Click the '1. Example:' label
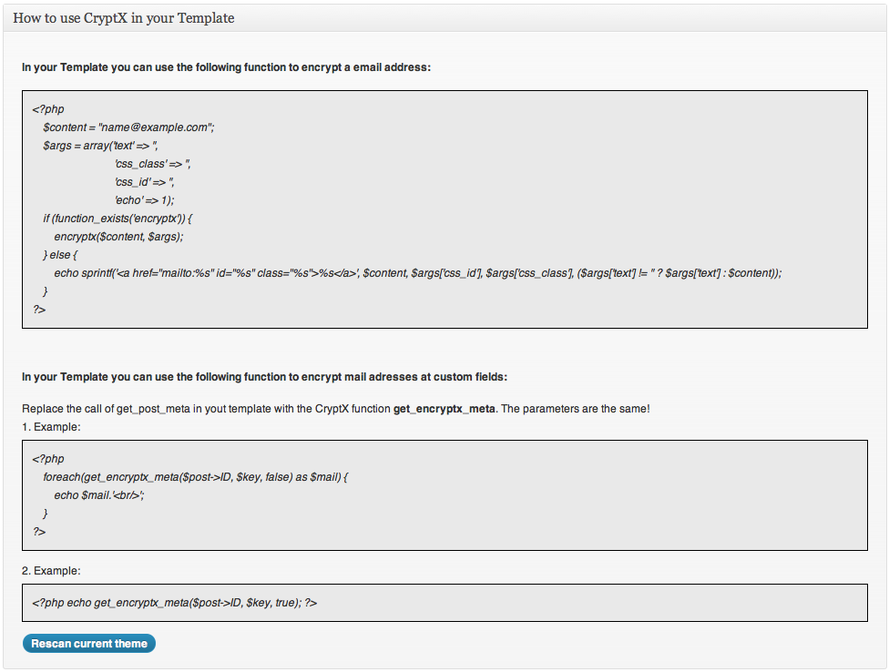Image resolution: width=889 pixels, height=672 pixels. [x=51, y=427]
